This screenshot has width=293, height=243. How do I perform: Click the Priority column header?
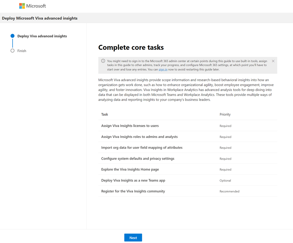click(x=225, y=114)
